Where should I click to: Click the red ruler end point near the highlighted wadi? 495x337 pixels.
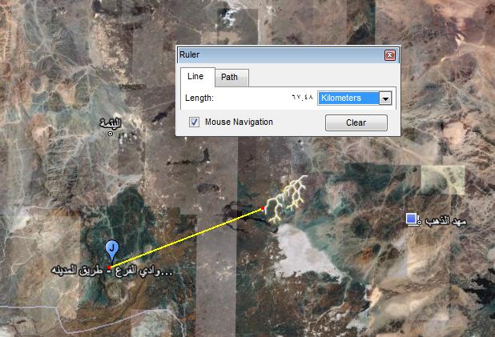(263, 208)
